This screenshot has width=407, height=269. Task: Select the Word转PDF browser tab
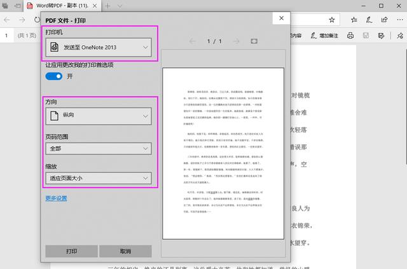(x=62, y=6)
